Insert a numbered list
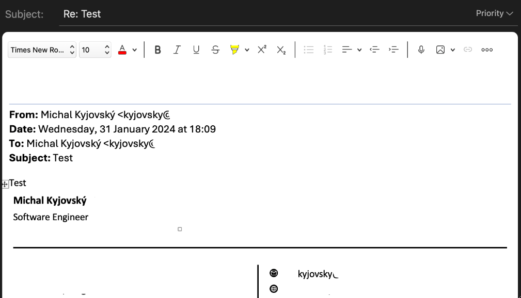 click(327, 50)
